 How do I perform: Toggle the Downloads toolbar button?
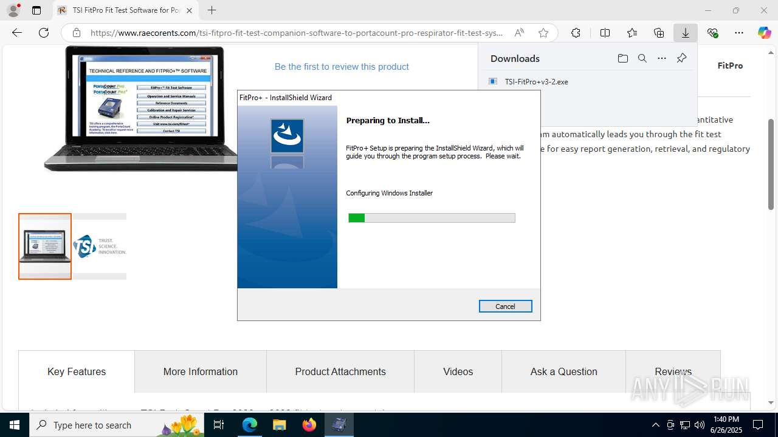point(686,33)
